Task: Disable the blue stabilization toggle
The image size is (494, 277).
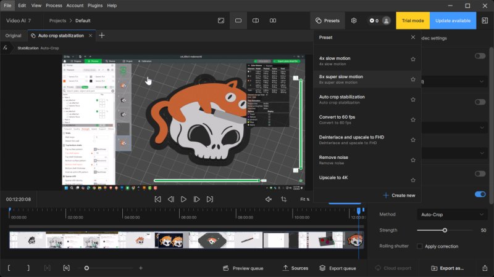Action: (x=480, y=194)
